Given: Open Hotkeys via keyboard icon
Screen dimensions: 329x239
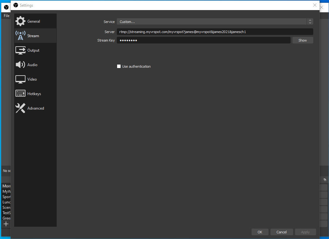Looking at the screenshot, I should (20, 94).
